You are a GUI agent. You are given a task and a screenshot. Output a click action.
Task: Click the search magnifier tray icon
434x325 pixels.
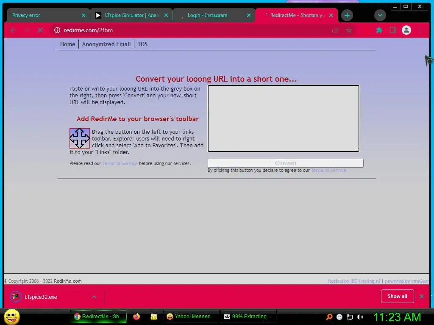coord(329,317)
